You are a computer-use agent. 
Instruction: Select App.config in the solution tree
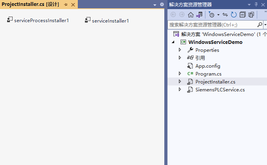(207, 66)
